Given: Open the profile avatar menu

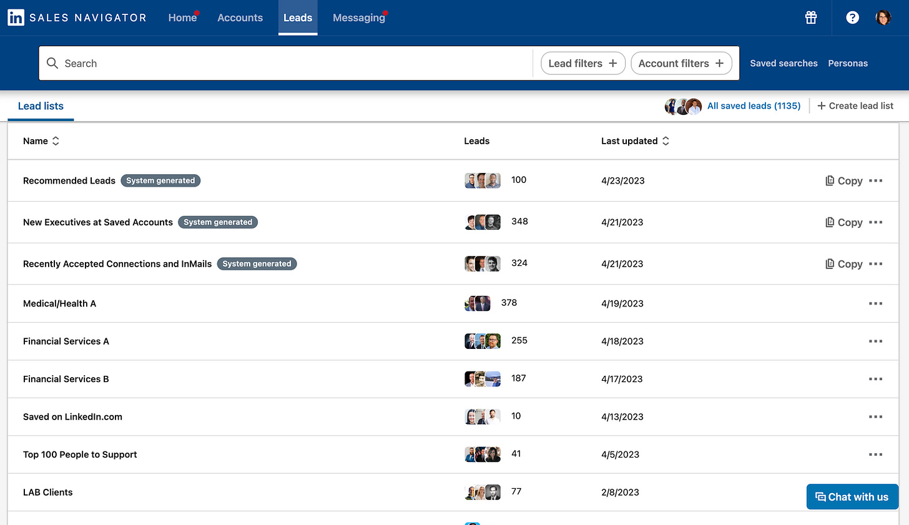Looking at the screenshot, I should tap(883, 17).
